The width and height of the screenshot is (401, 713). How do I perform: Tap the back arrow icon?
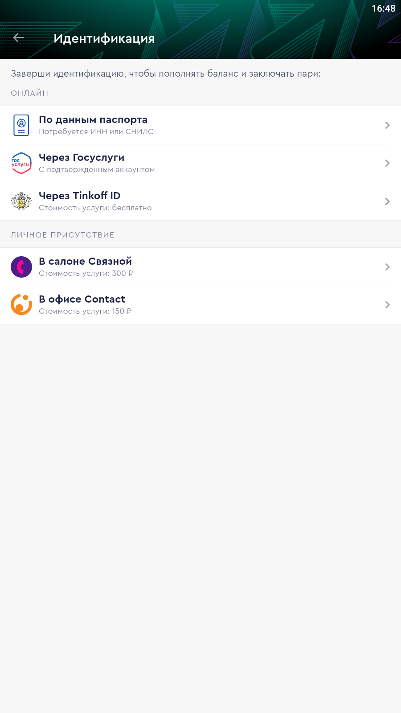(19, 38)
